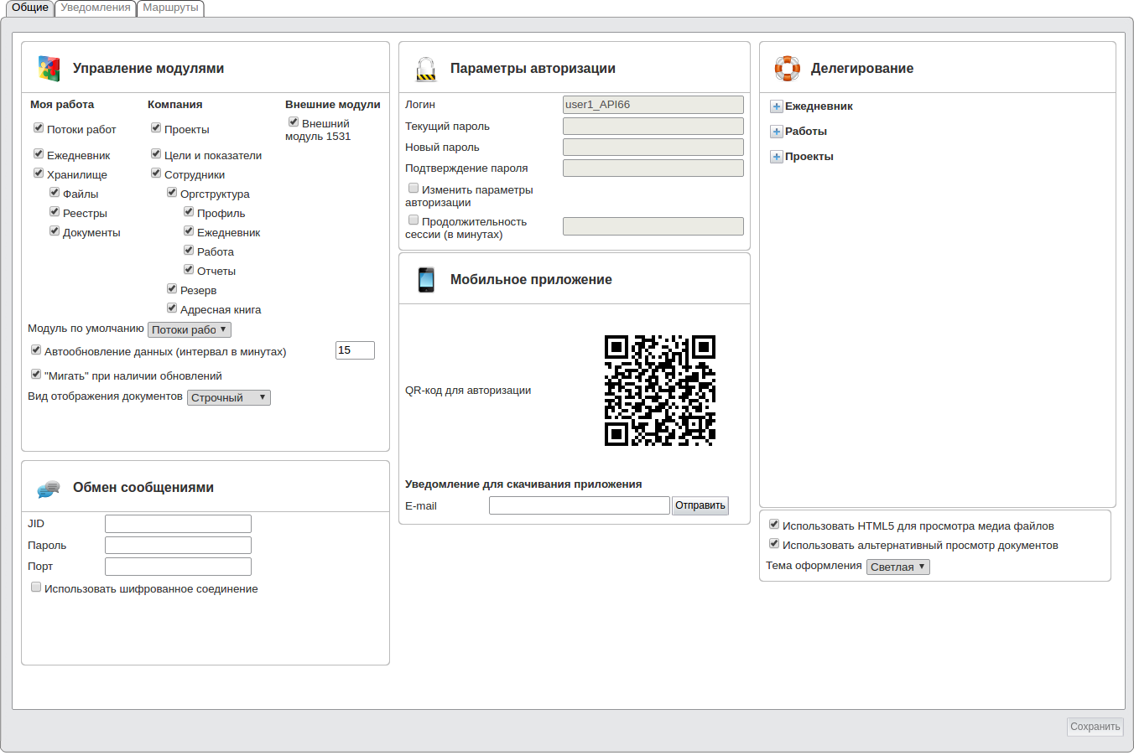Toggle Использовать HTML5 для просмотра медиа файлов
Viewport: 1134px width, 756px height.
tap(774, 524)
